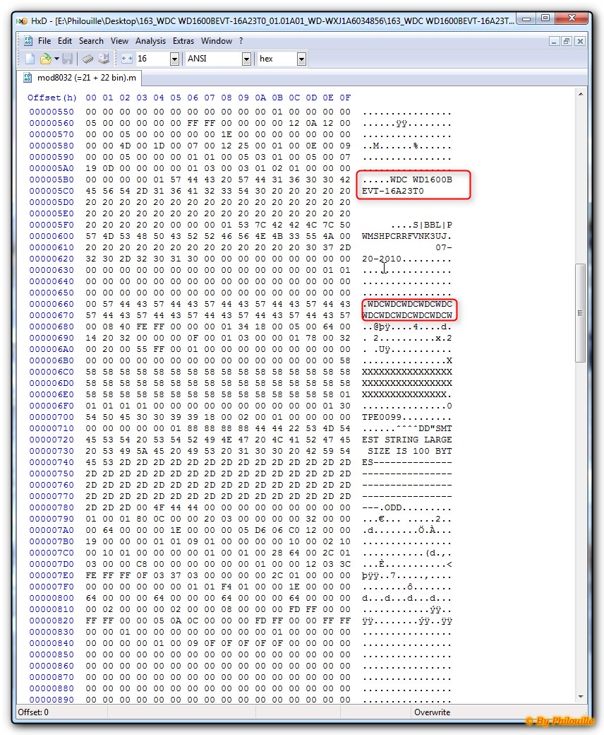Viewport: 604px width, 735px height.
Task: Click the file icon on the mod8032 tab
Action: coord(28,77)
